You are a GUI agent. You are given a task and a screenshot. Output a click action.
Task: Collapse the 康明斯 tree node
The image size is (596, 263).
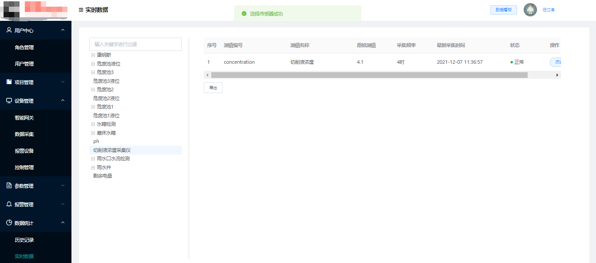(93, 55)
